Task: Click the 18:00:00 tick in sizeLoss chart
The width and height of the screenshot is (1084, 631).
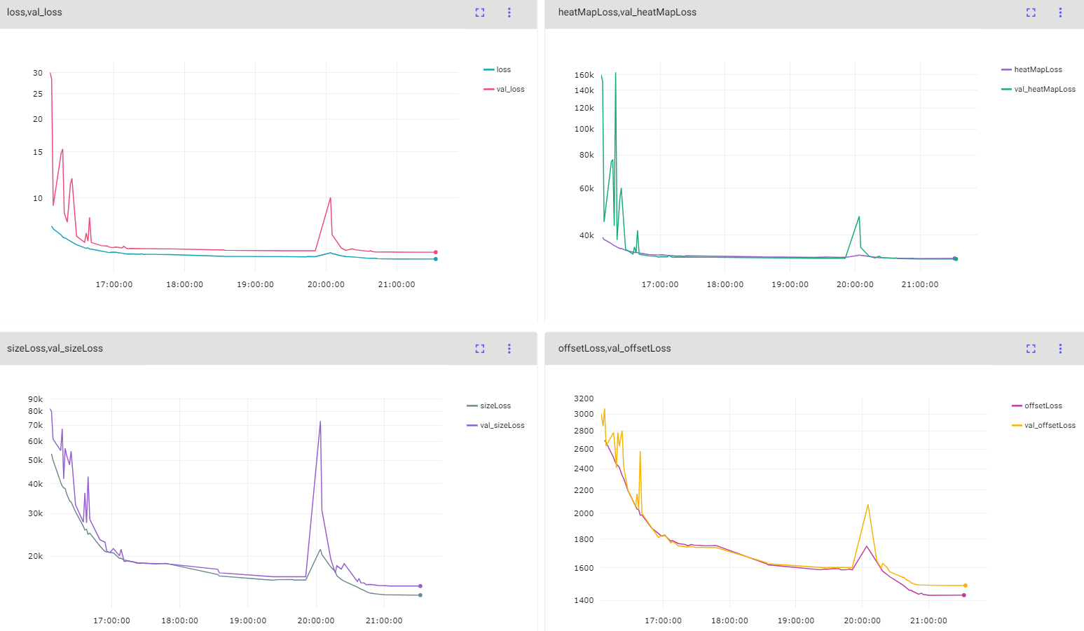Action: (x=179, y=620)
